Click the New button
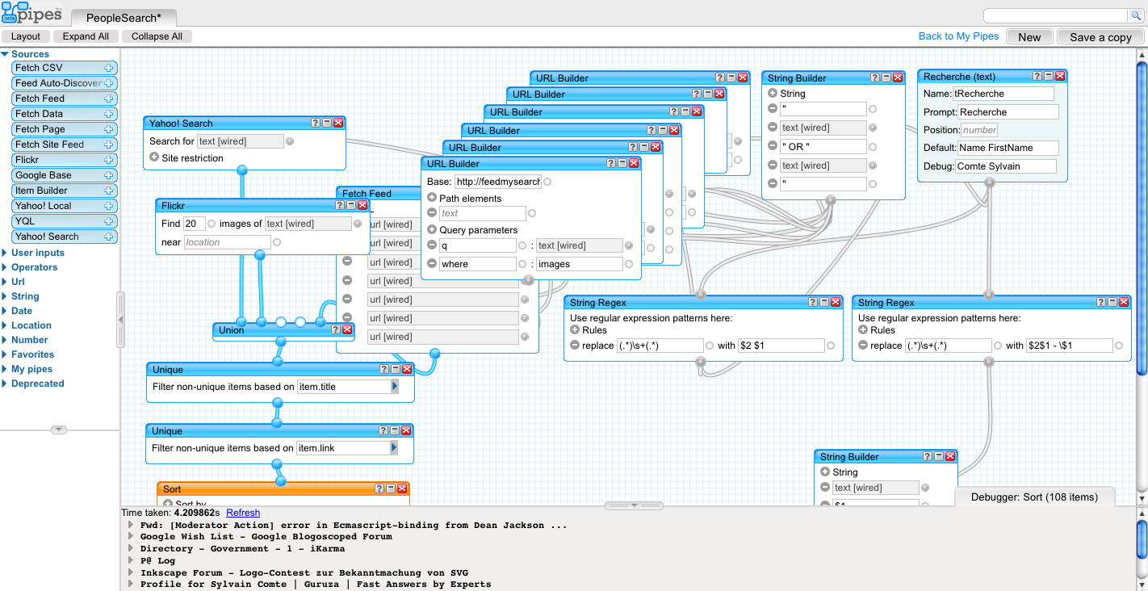This screenshot has height=591, width=1148. click(x=1029, y=37)
